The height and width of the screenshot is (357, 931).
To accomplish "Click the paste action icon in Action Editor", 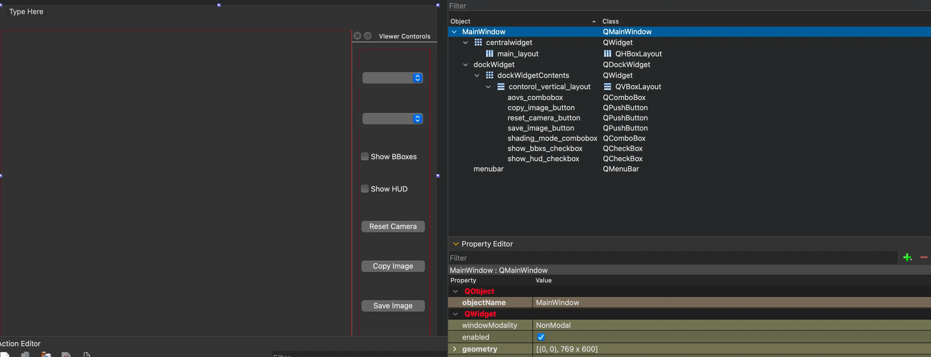I will pos(46,354).
